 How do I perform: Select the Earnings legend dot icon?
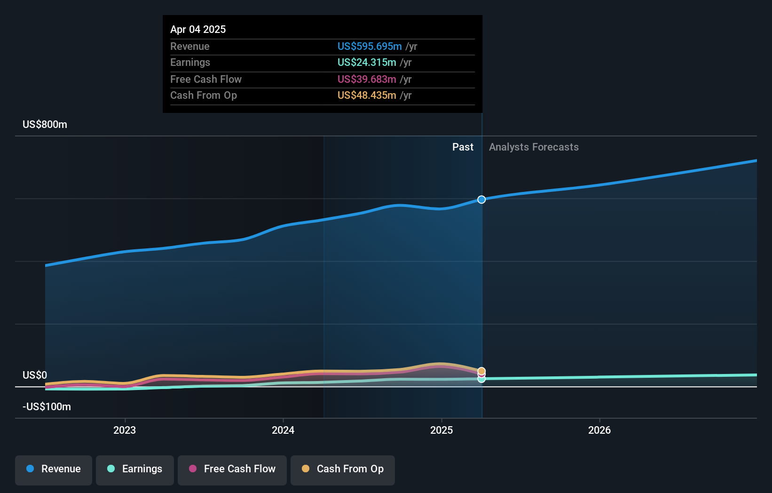(111, 469)
